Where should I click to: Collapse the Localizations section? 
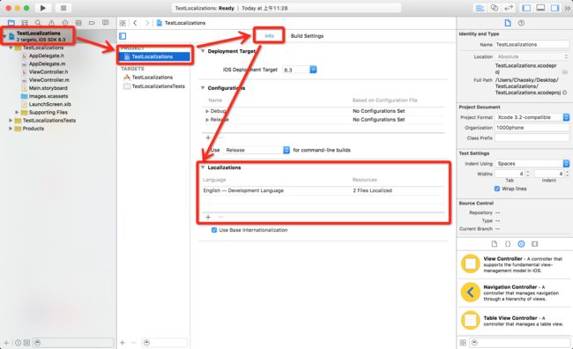point(203,167)
